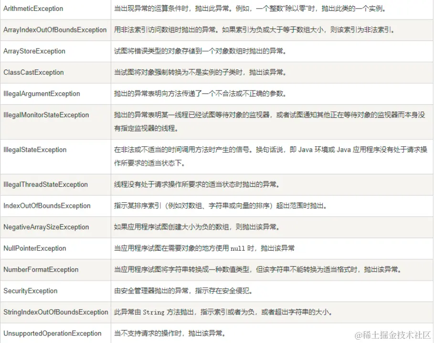Select the description starting 指示某排序索引
The width and height of the screenshot is (434, 343).
(x=221, y=206)
